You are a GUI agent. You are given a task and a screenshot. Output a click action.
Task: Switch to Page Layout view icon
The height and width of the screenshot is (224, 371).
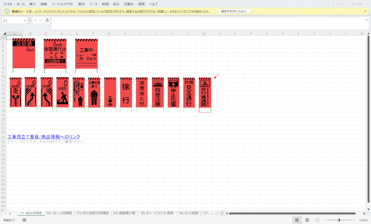(x=307, y=220)
